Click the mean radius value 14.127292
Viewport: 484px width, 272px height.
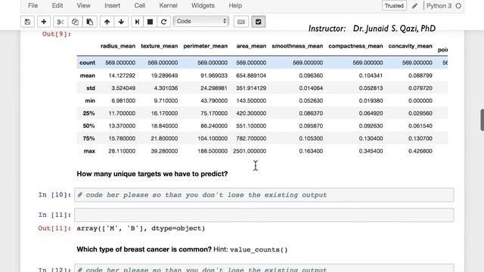[x=122, y=76]
